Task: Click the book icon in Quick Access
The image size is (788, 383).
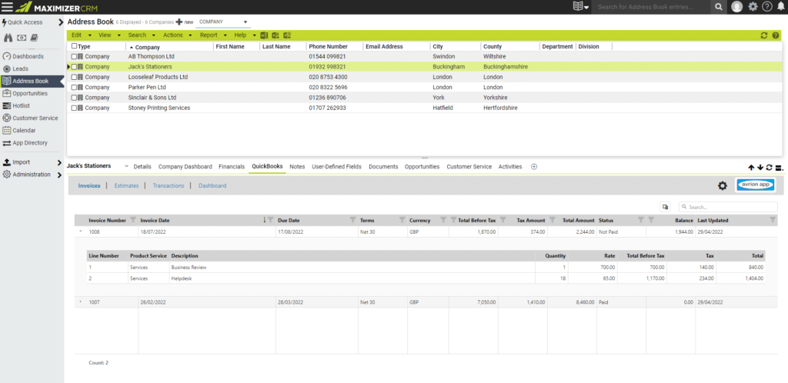Action: pyautogui.click(x=34, y=38)
